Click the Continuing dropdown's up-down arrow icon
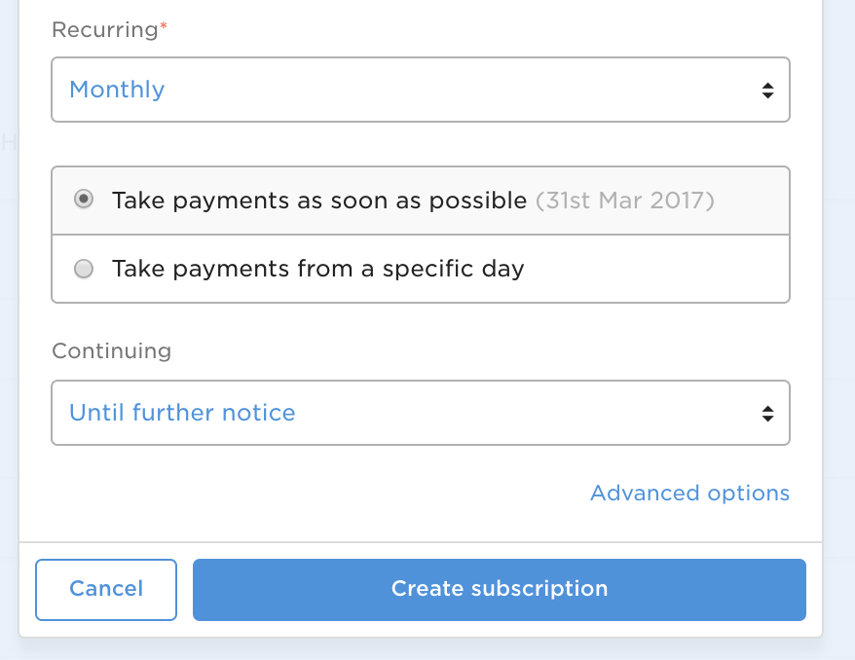 click(767, 414)
